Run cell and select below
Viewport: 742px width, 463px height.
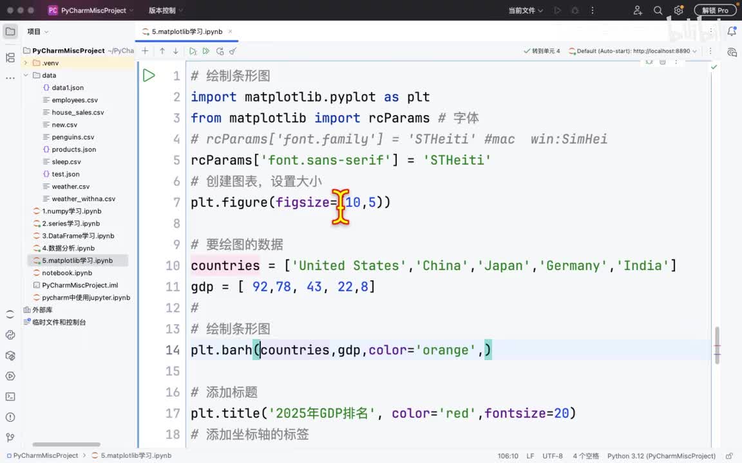193,51
